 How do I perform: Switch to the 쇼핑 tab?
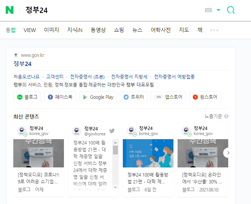tap(119, 30)
